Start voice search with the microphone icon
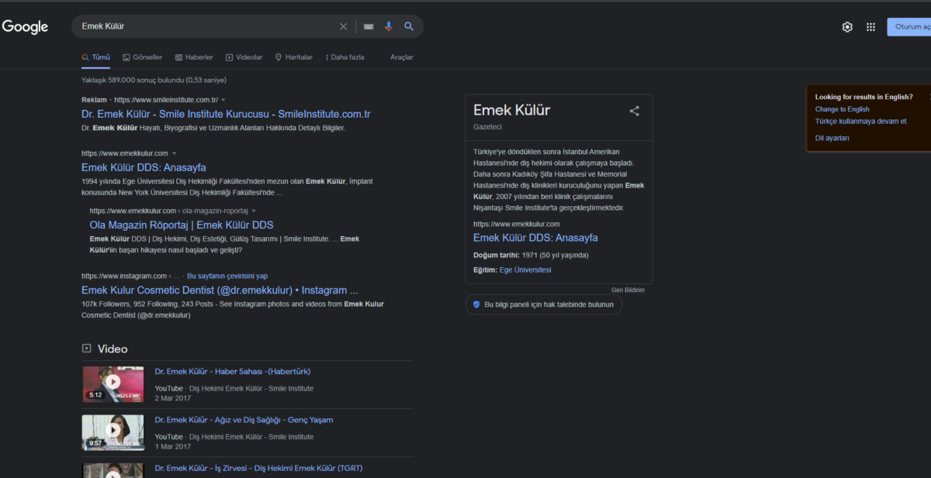This screenshot has width=931, height=478. tap(389, 26)
